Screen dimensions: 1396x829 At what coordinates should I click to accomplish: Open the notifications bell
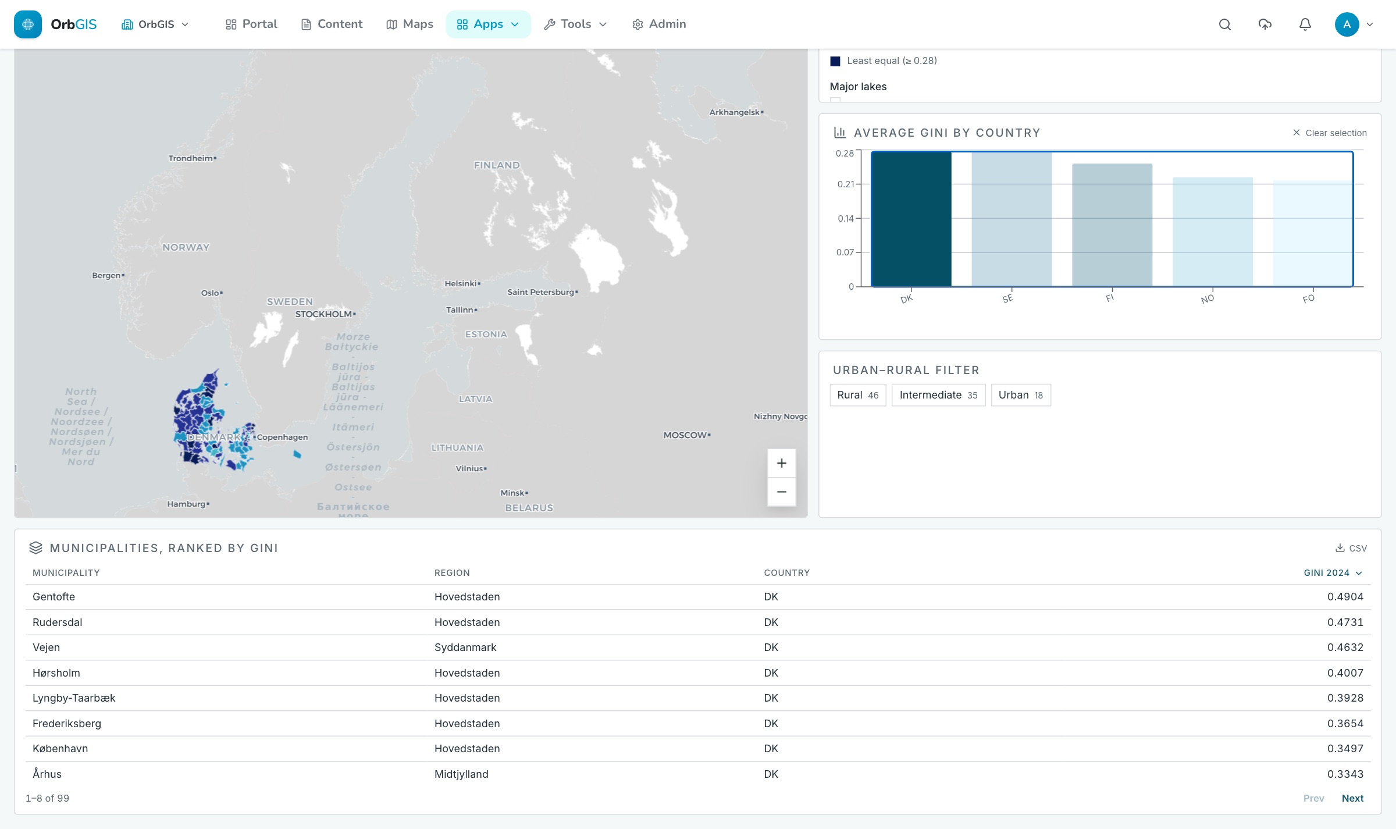pyautogui.click(x=1305, y=24)
